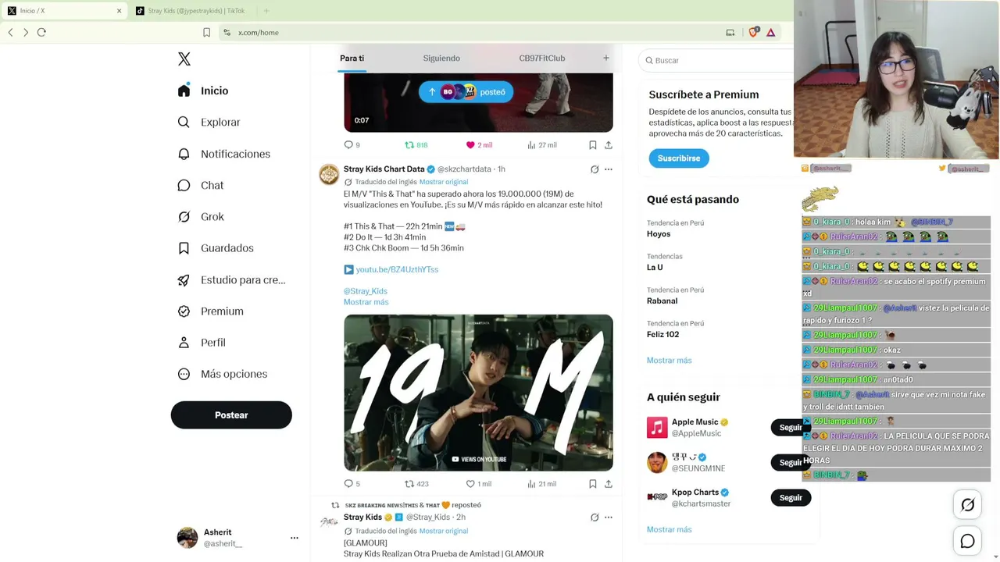Open Grok actions on GLAMOUR post

595,518
